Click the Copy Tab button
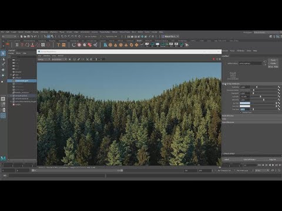The height and width of the screenshot is (211, 282). 272,159
